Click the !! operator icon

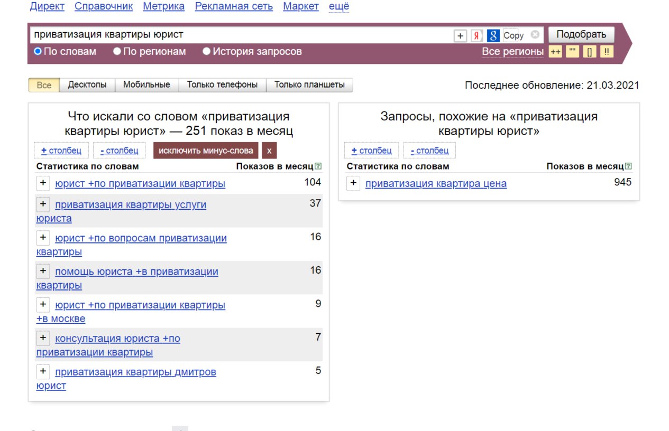click(607, 52)
